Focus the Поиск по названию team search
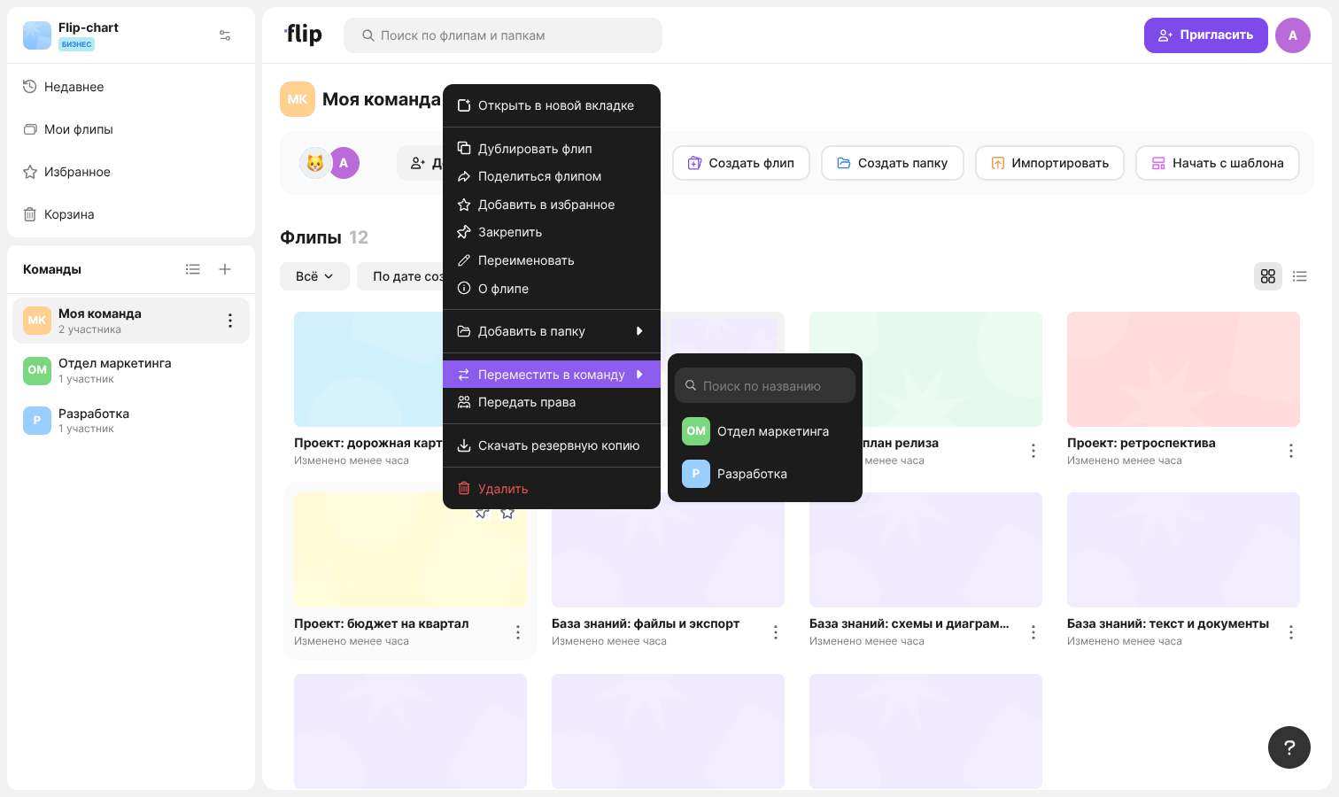 (x=765, y=386)
